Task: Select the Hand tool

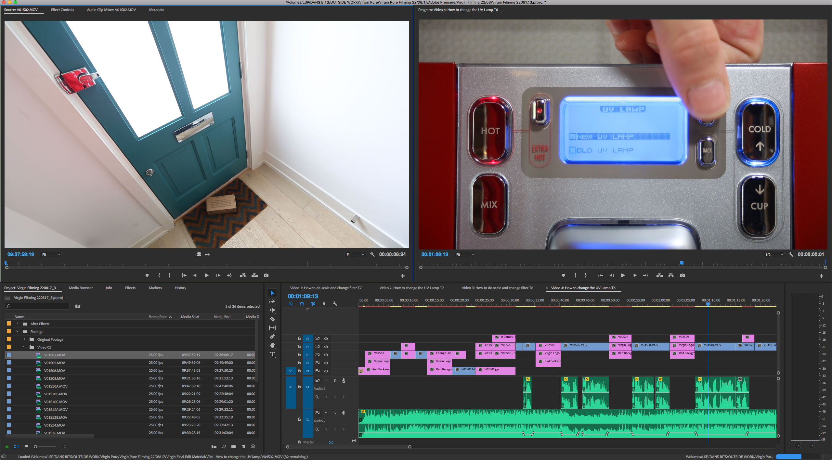Action: click(272, 345)
